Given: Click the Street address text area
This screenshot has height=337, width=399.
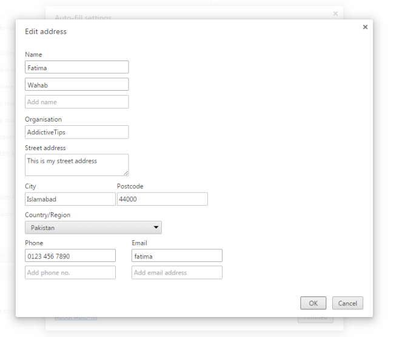Looking at the screenshot, I should [x=77, y=165].
